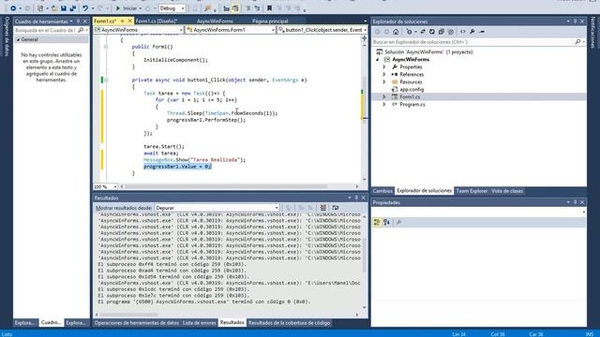This screenshot has height=337, width=600.
Task: Open the Debug configuration dropdown
Action: coord(172,8)
